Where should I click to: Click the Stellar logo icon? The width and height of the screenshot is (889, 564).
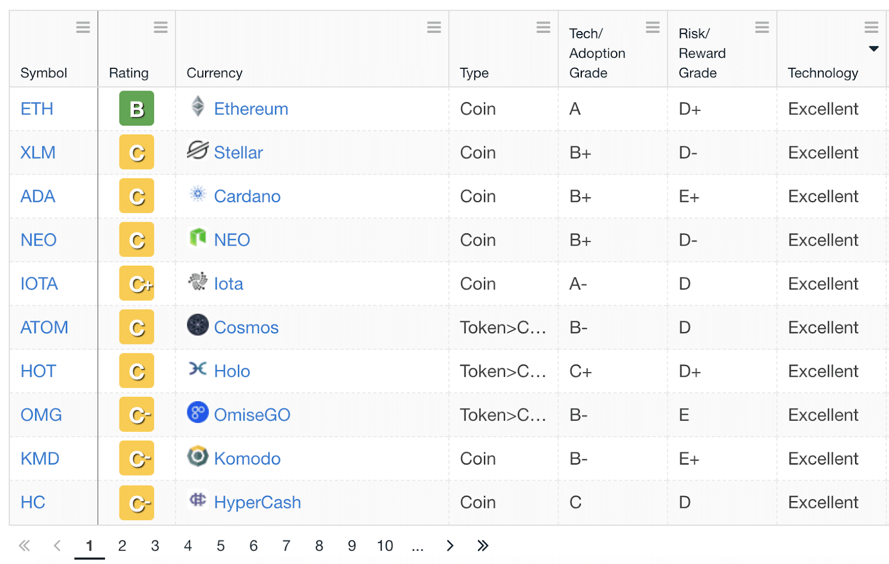tap(198, 150)
